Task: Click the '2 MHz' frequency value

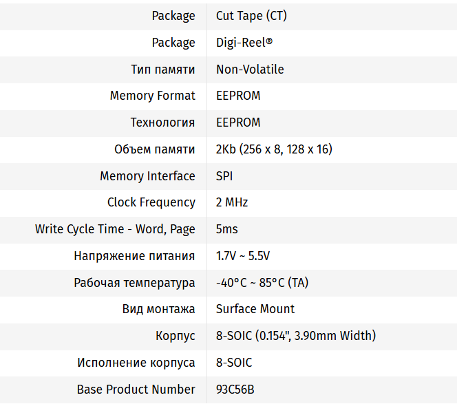Action: click(232, 202)
